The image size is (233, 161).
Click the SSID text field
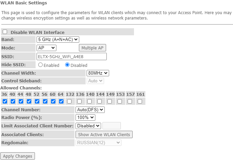[x=72, y=56]
